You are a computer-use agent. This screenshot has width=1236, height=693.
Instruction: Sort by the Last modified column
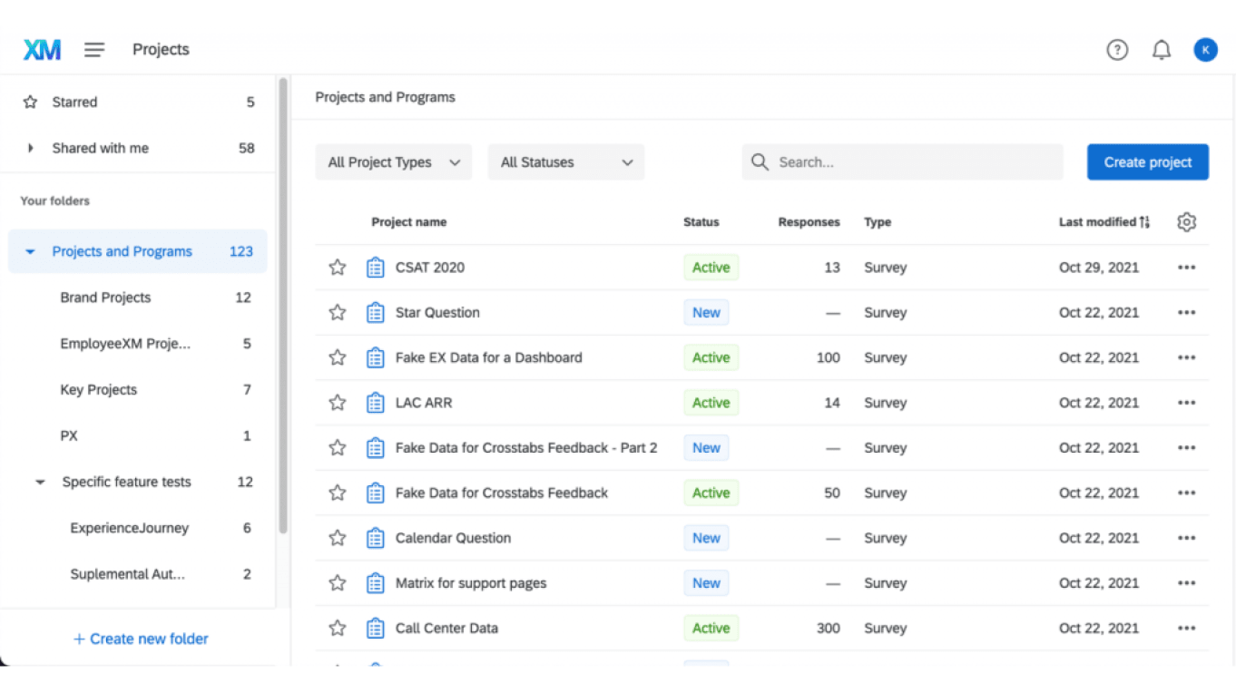tap(1104, 221)
